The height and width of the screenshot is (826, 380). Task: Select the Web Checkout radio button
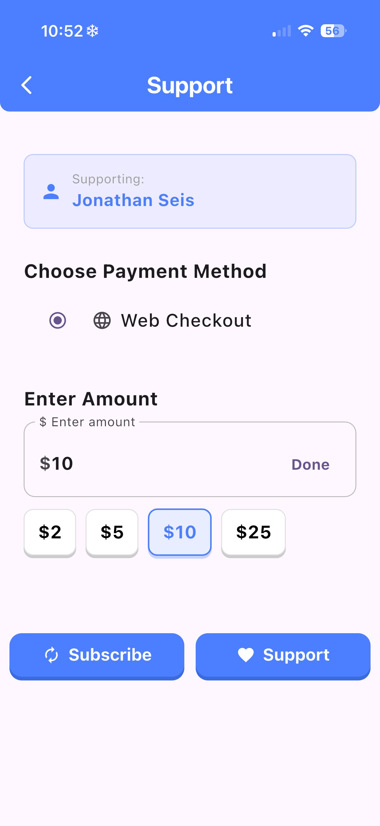(58, 320)
